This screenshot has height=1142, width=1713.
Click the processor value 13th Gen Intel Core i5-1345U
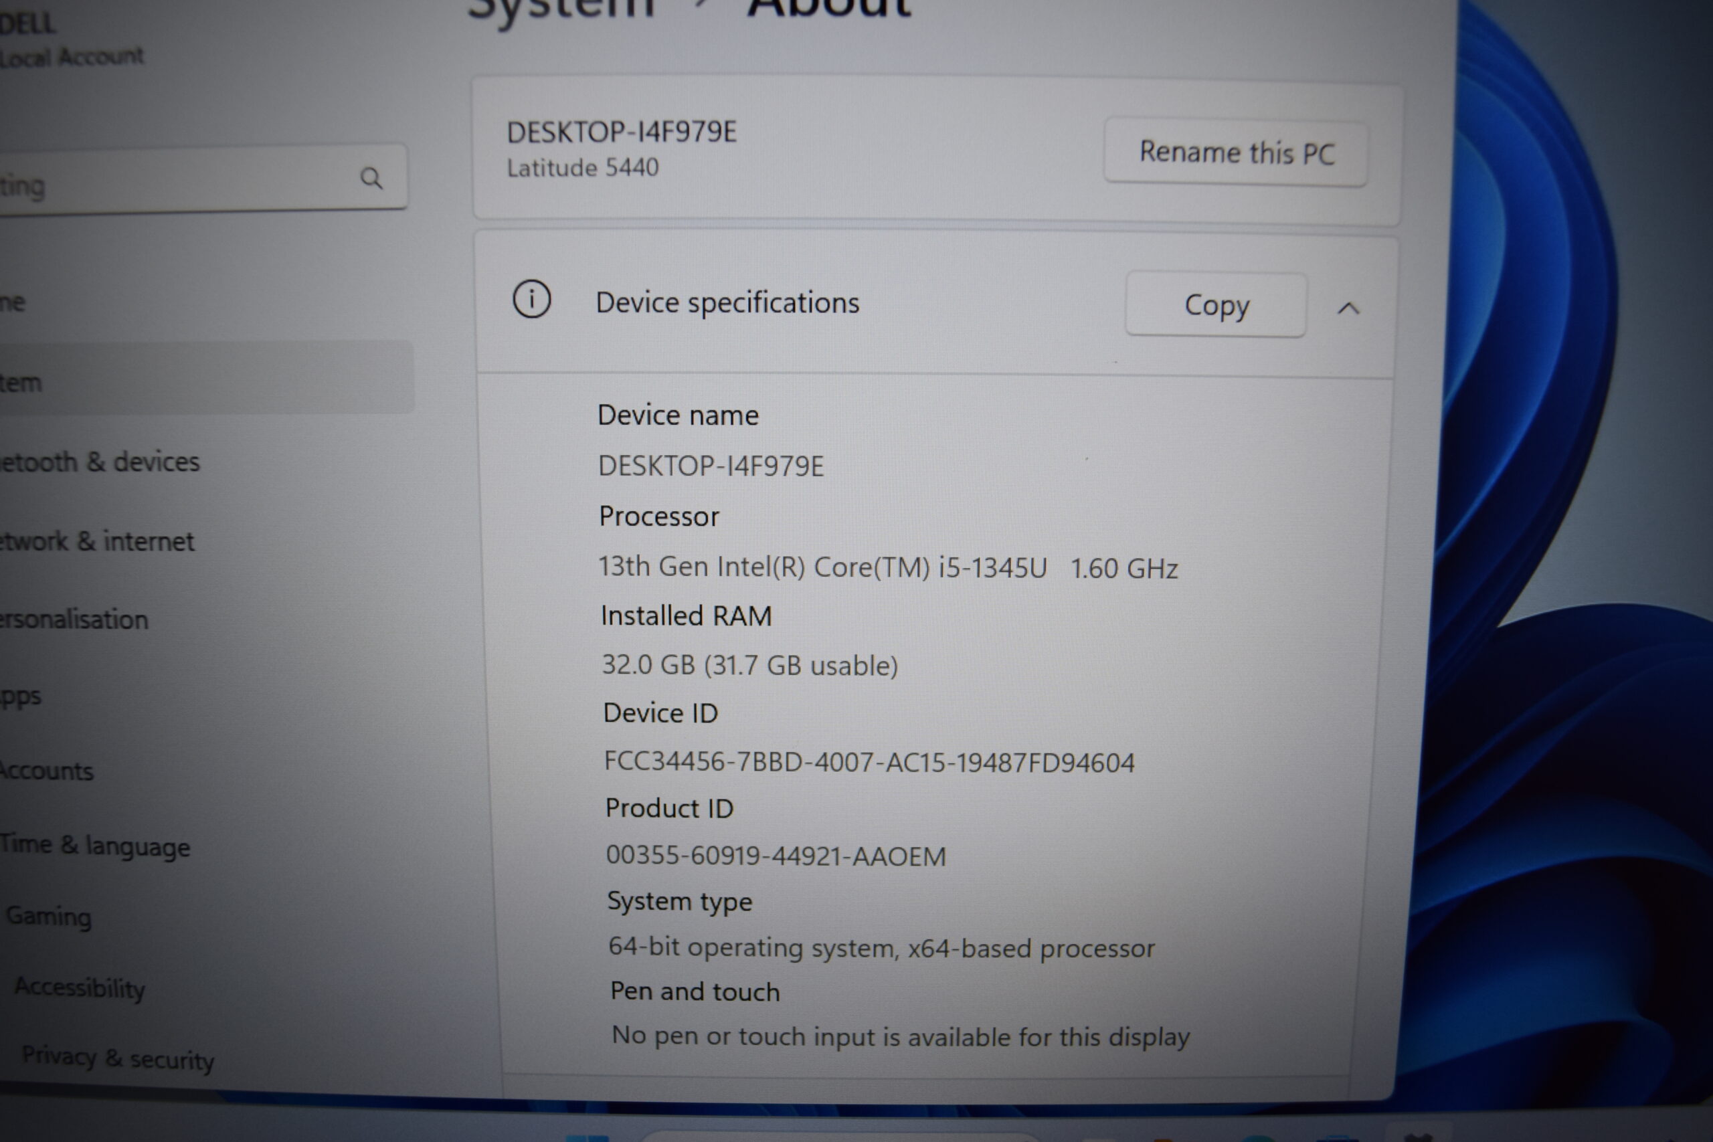pos(888,567)
